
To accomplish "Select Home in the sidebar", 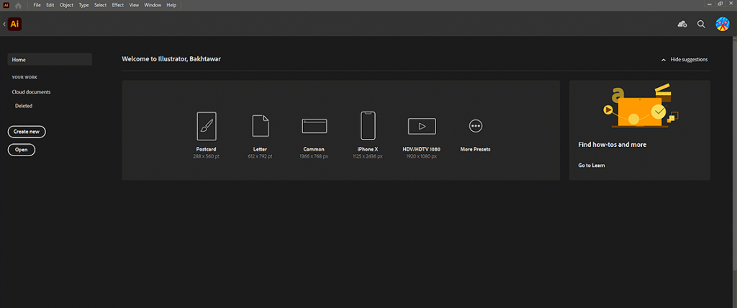I will [50, 60].
